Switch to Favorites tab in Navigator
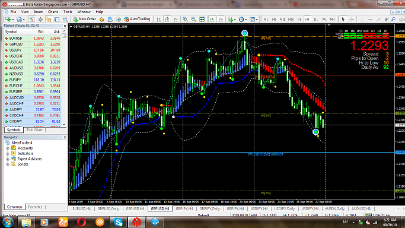405x228 pixels. [x=35, y=207]
